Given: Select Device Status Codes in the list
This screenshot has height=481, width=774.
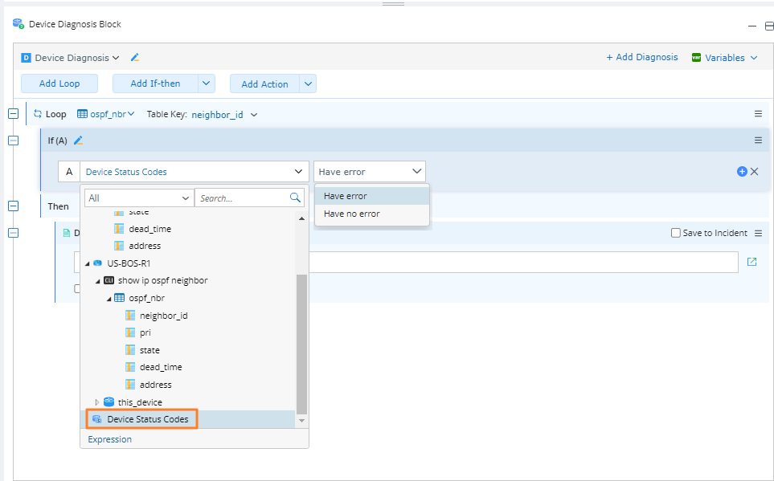Looking at the screenshot, I should pyautogui.click(x=147, y=419).
